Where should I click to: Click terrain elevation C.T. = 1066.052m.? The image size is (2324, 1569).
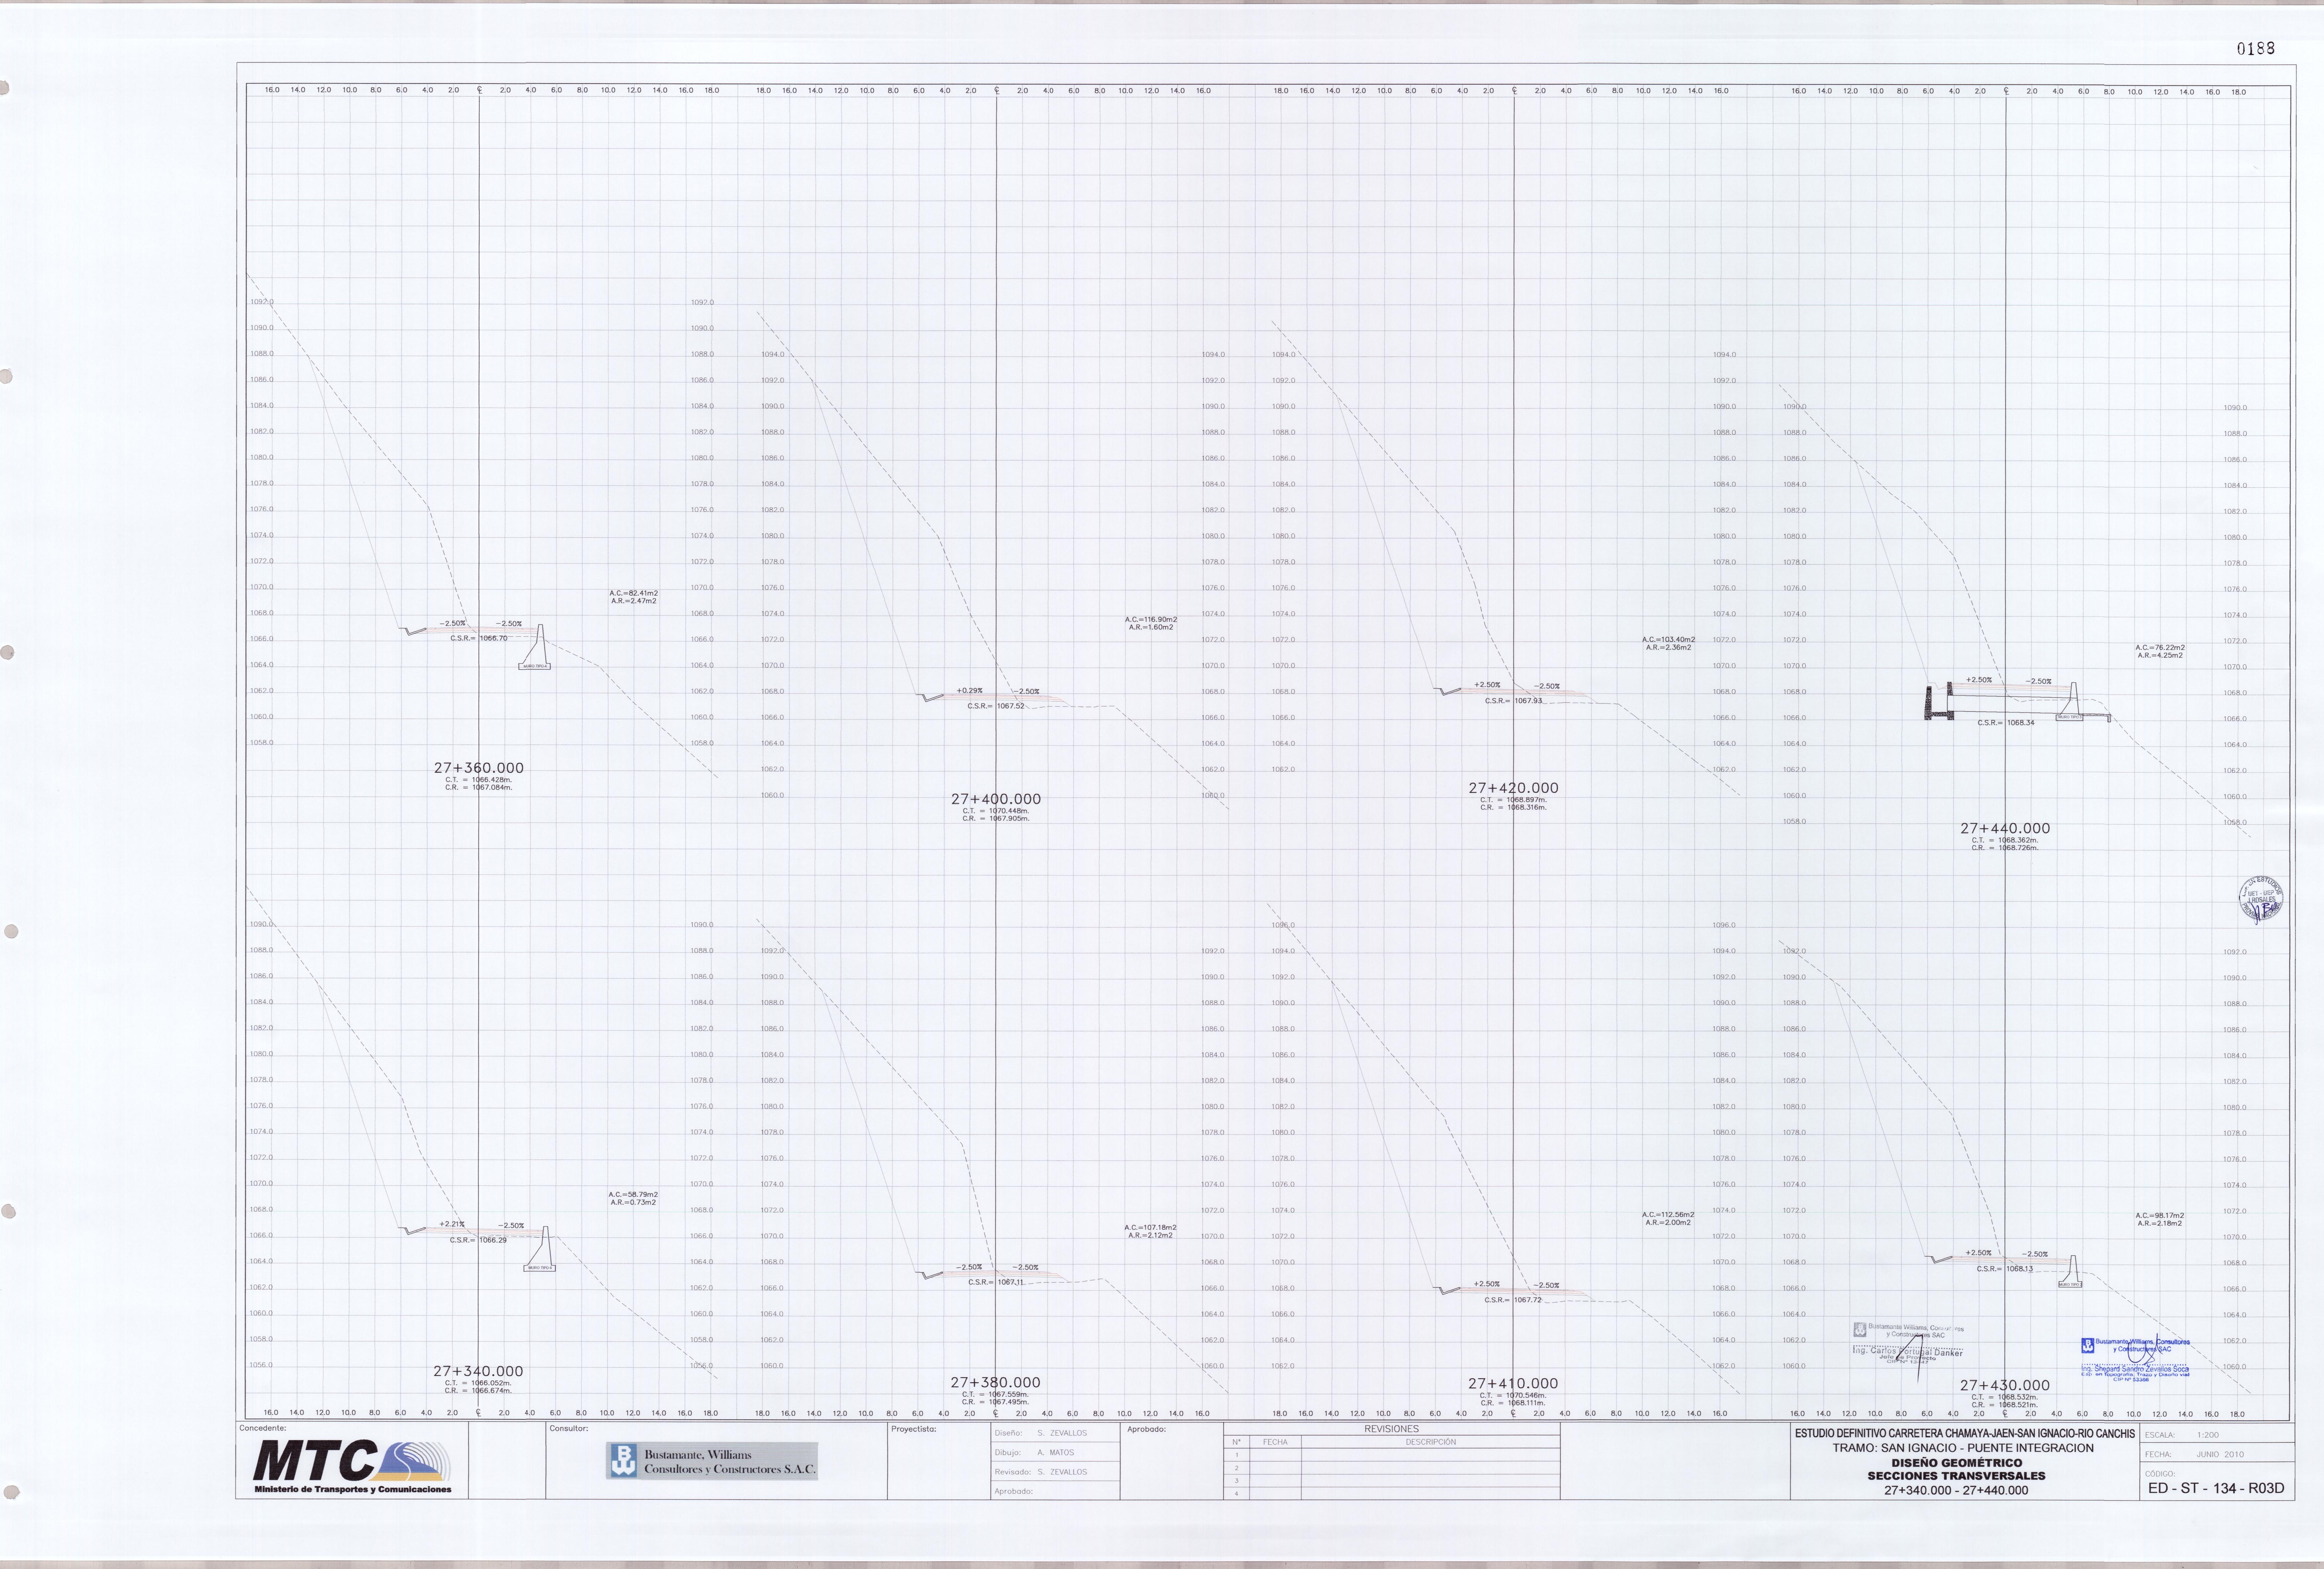[x=478, y=1383]
